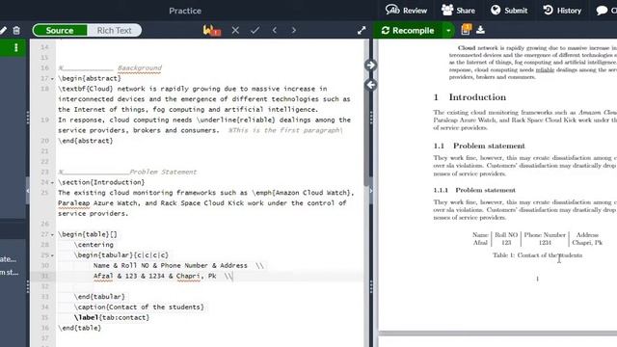Screen dimensions: 617x347
Task: Click the 1.1.1 Problem statement heading in PDF
Action: pos(474,190)
